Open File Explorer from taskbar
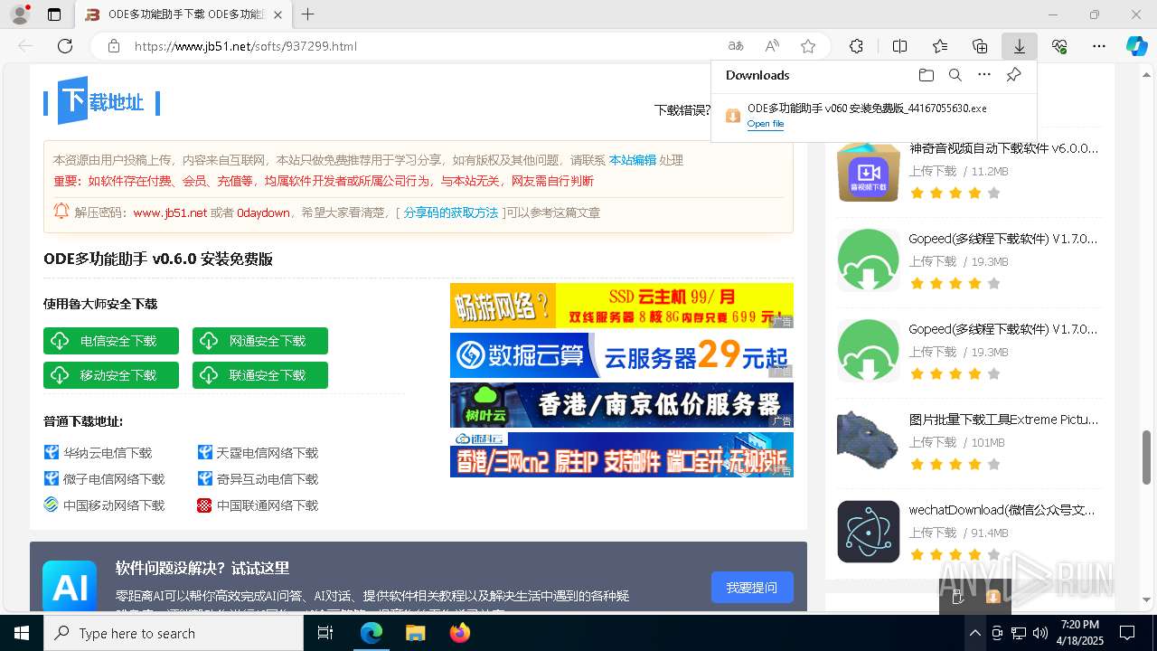The height and width of the screenshot is (651, 1157). click(415, 633)
